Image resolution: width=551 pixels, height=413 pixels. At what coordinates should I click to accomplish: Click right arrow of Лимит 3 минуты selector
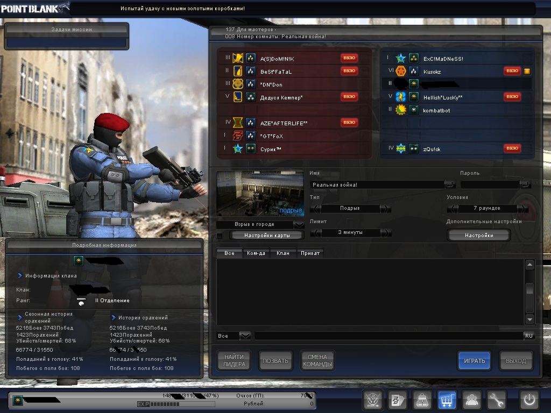click(x=385, y=232)
